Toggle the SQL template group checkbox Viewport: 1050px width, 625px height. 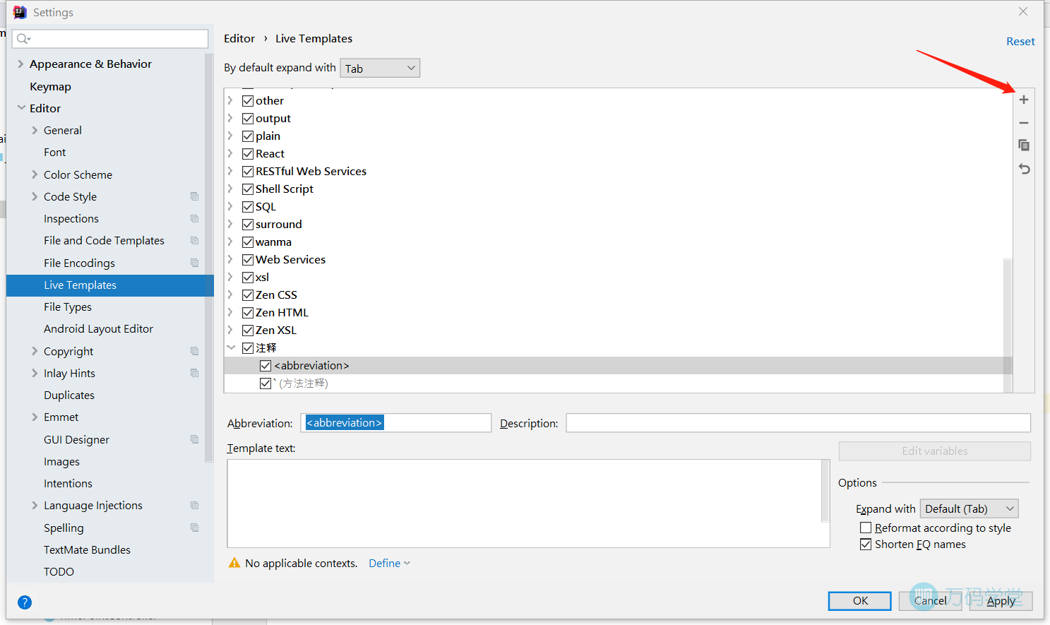tap(248, 207)
